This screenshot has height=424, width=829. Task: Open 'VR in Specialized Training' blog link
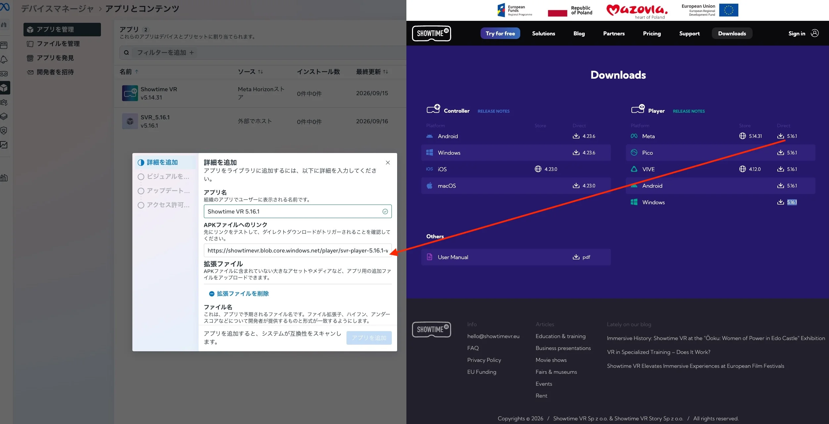point(659,352)
